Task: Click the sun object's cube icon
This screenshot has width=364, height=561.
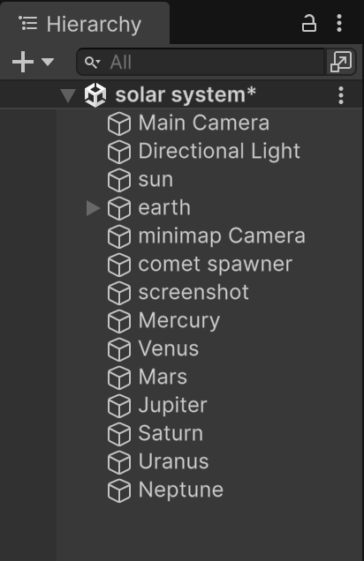Action: click(x=119, y=180)
